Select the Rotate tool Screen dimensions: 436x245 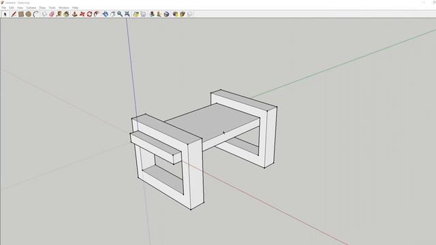coord(89,14)
